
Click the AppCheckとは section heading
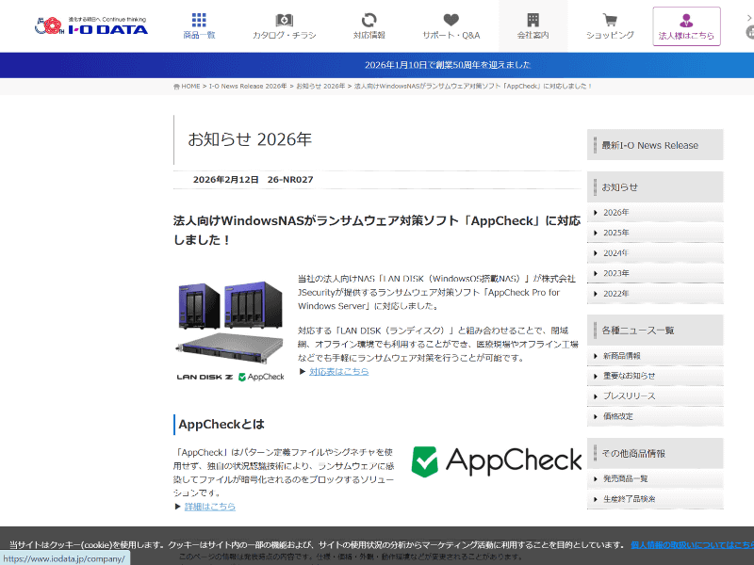(x=221, y=425)
